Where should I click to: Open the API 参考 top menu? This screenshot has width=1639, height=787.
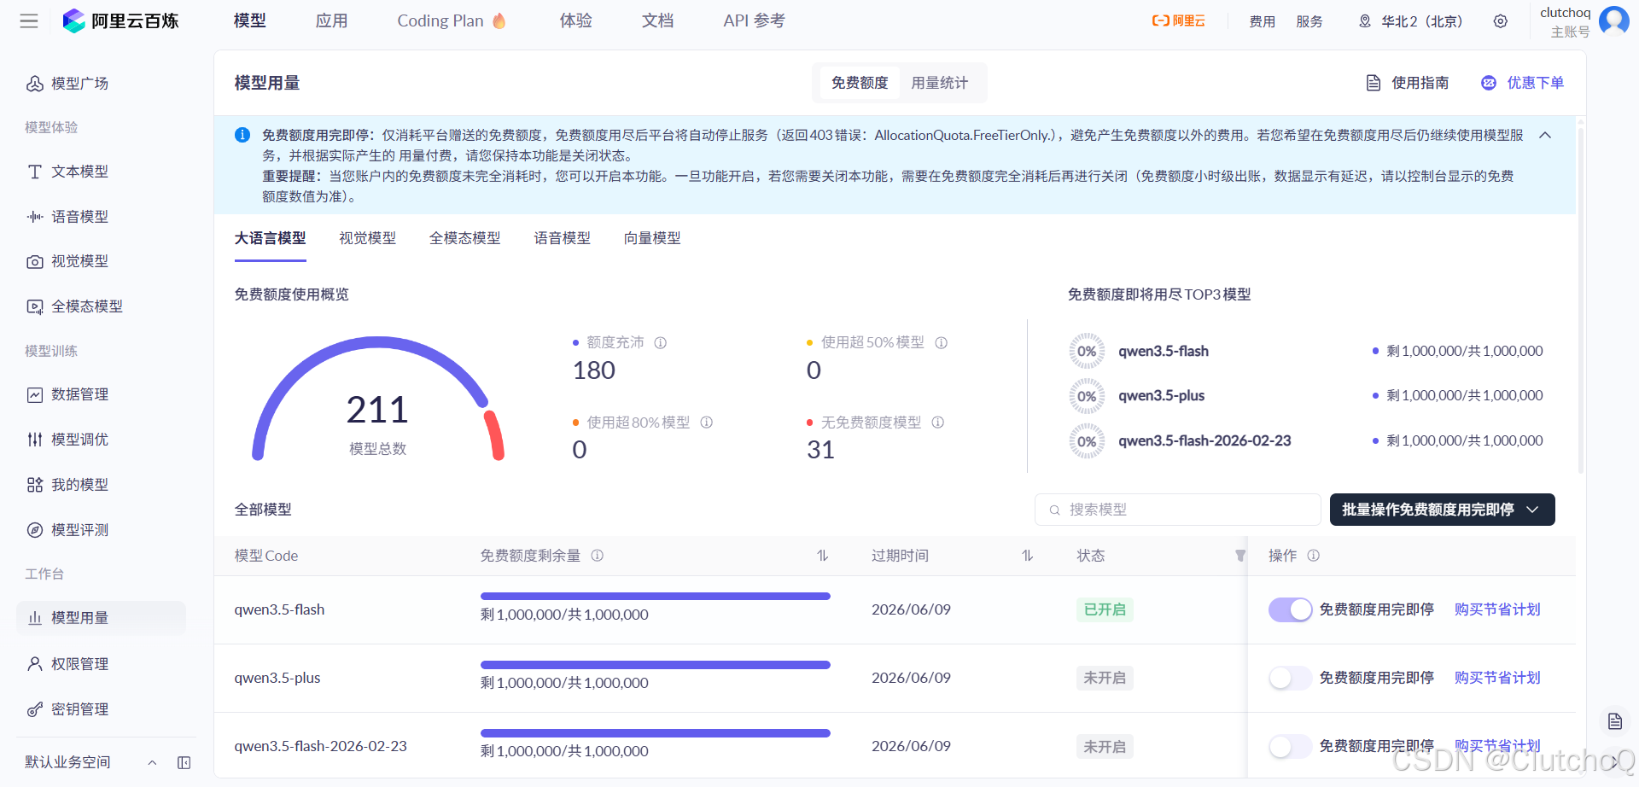(x=754, y=20)
